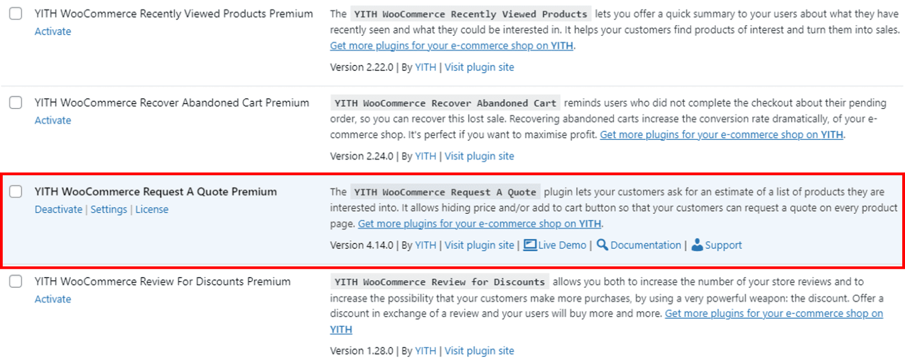
Task: Open the Live Demo for Request A Quote
Action: click(x=561, y=245)
